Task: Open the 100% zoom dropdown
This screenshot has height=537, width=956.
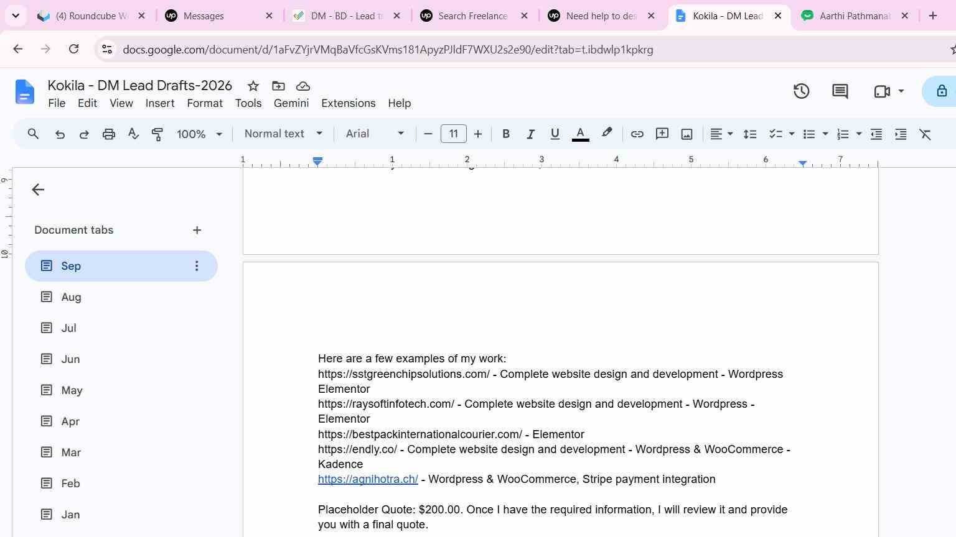Action: click(x=199, y=134)
